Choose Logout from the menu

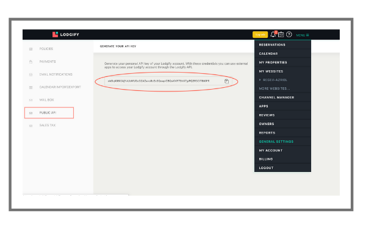[282, 168]
